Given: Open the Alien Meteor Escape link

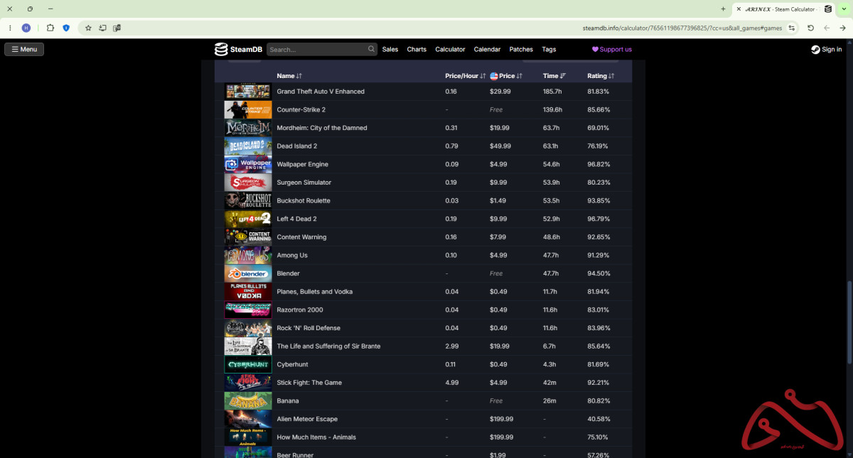Looking at the screenshot, I should click(307, 419).
